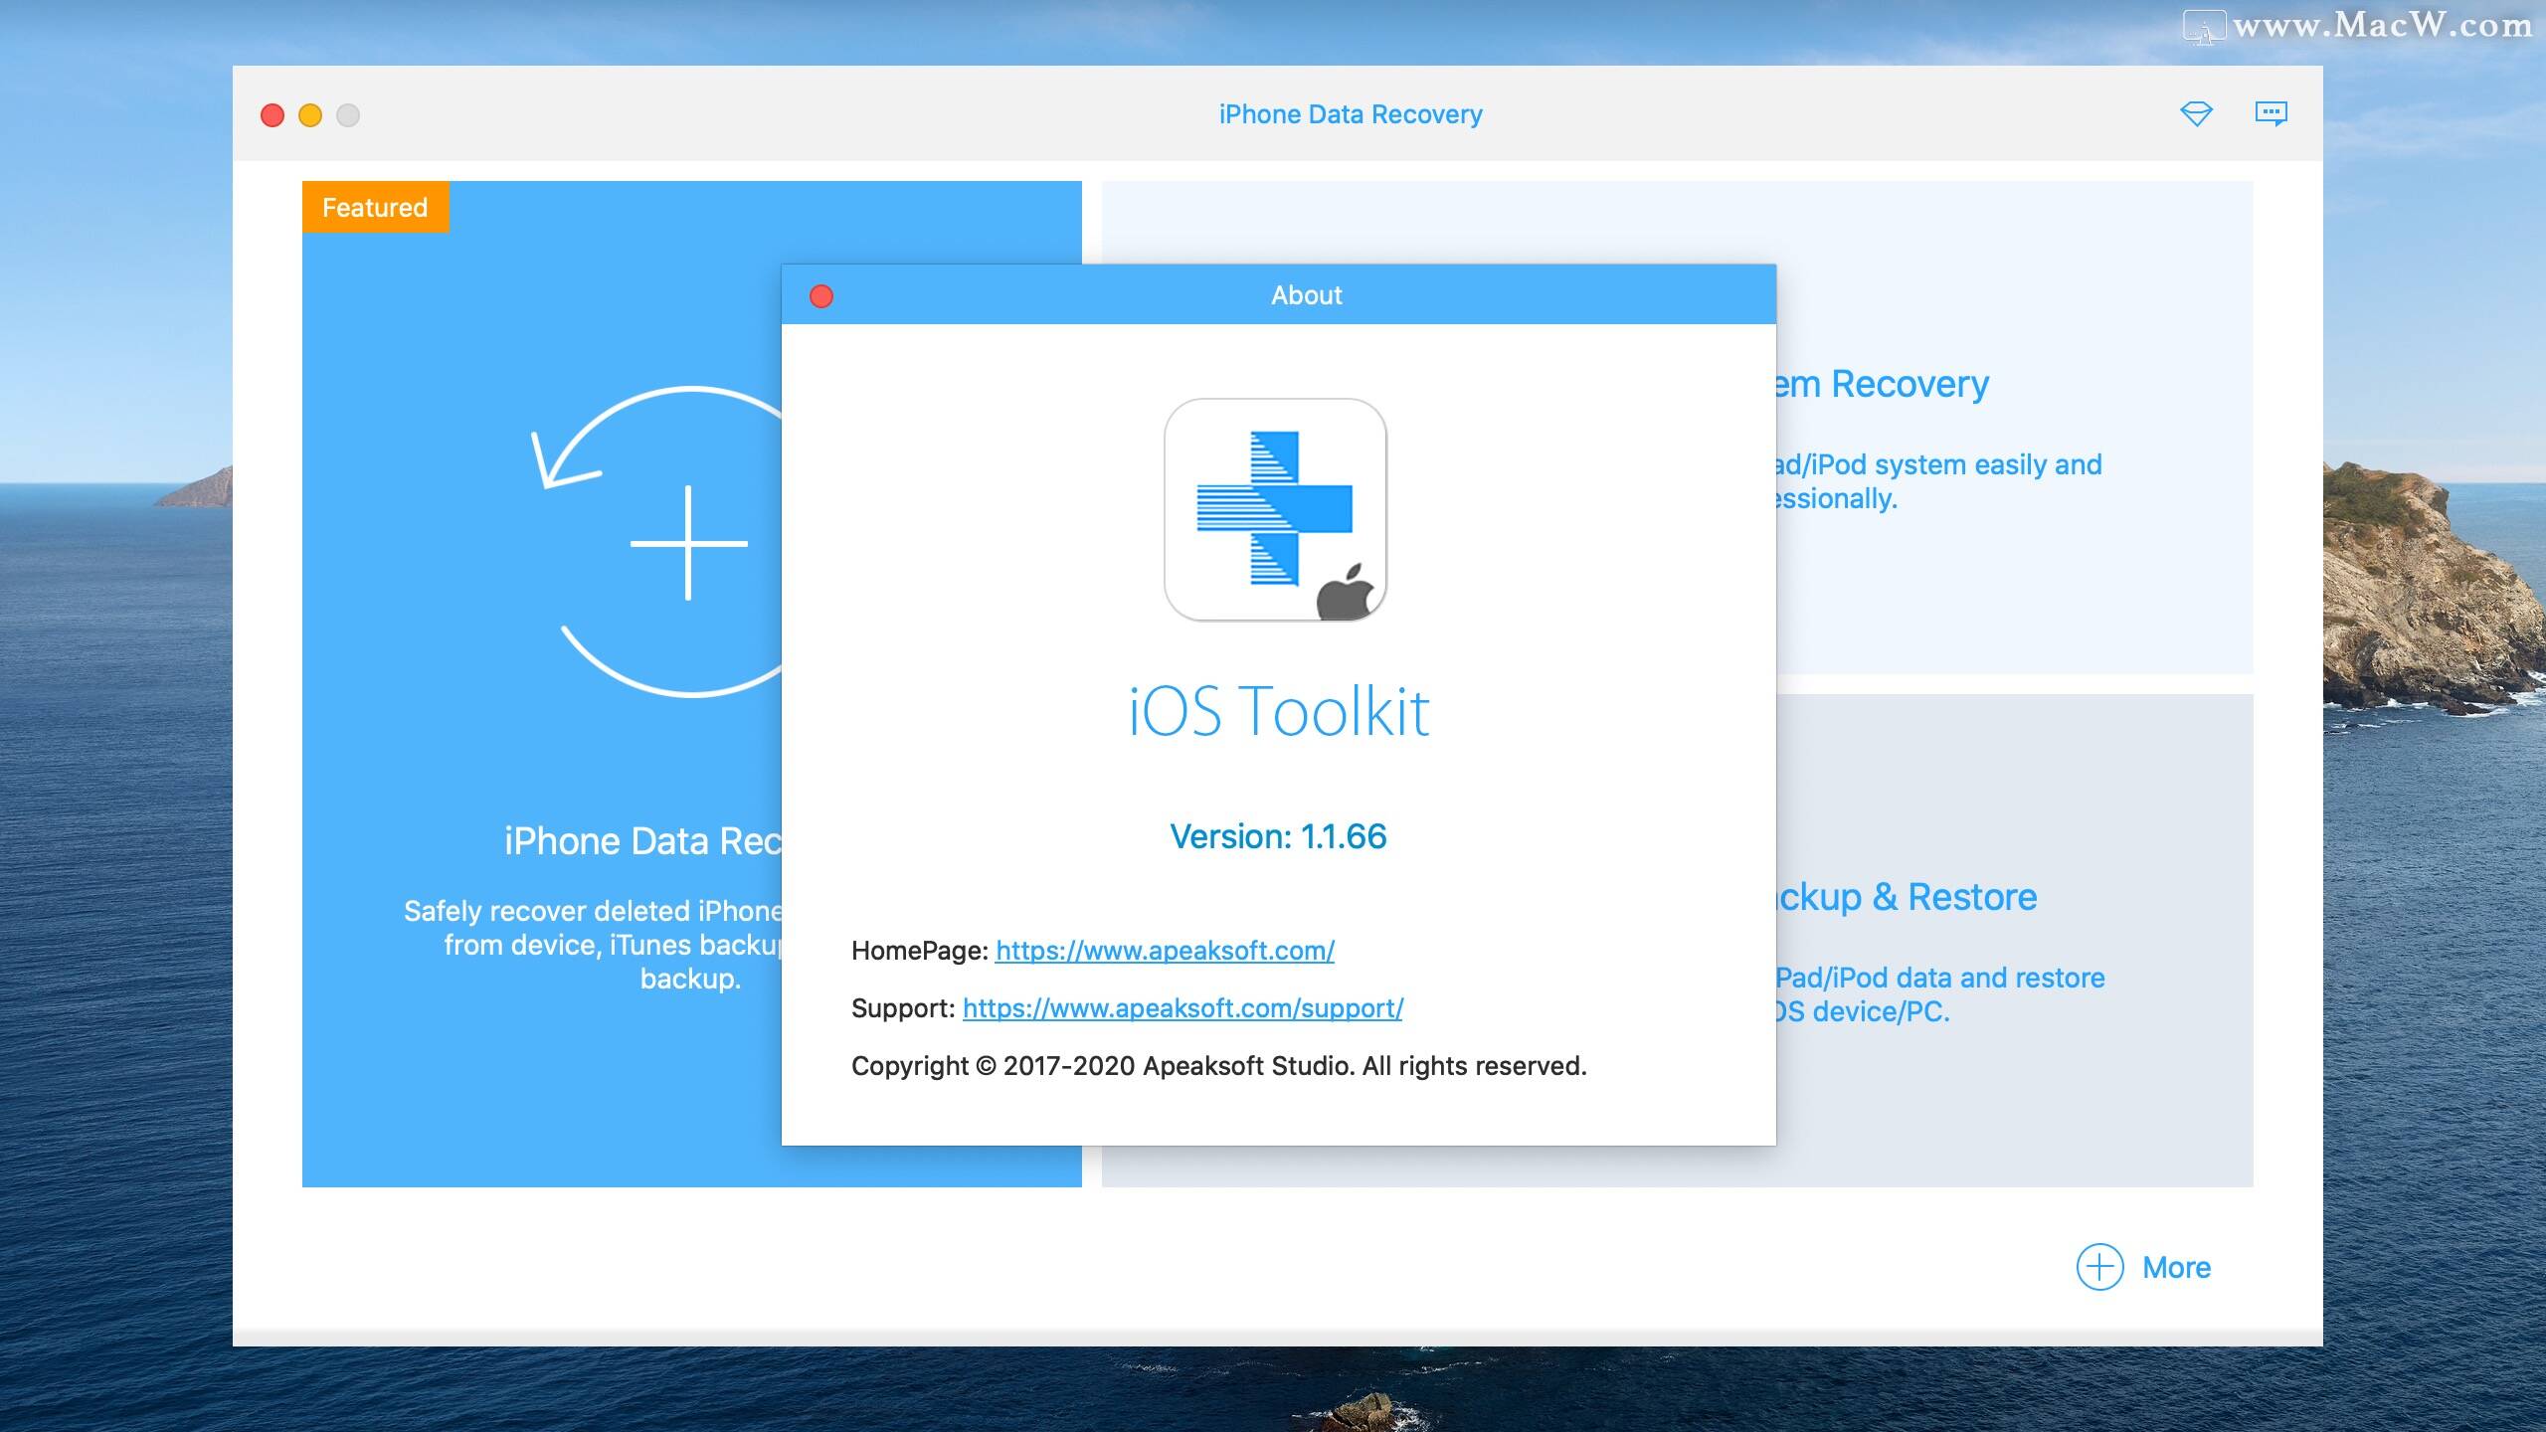The height and width of the screenshot is (1432, 2546).
Task: Click the About dialog title text
Action: pyautogui.click(x=1306, y=295)
